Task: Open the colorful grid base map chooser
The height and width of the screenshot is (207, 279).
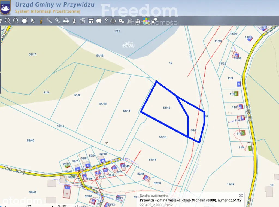Action: [x=147, y=21]
